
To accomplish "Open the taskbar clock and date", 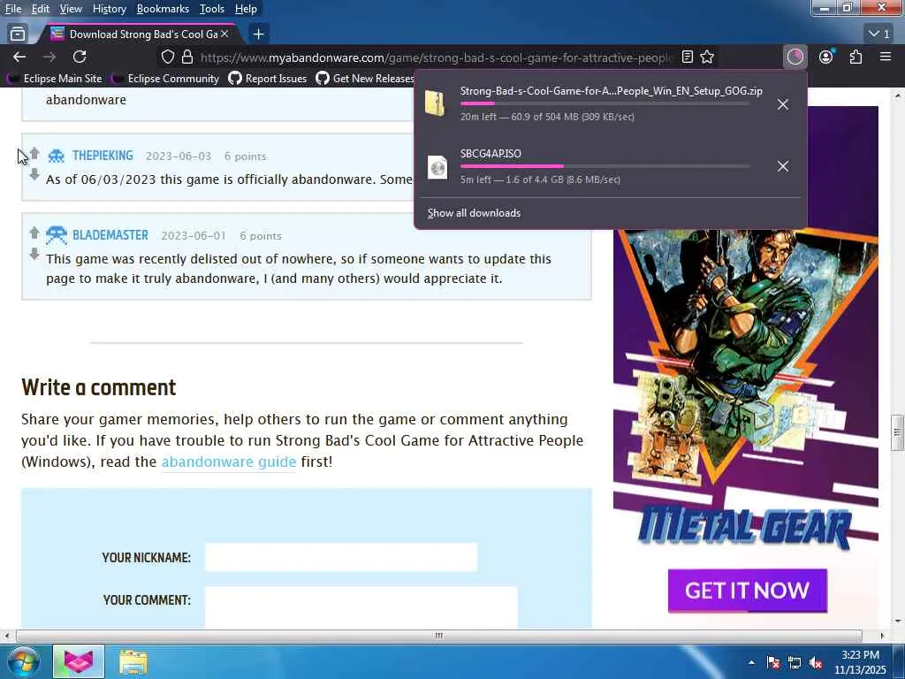I will click(x=860, y=662).
